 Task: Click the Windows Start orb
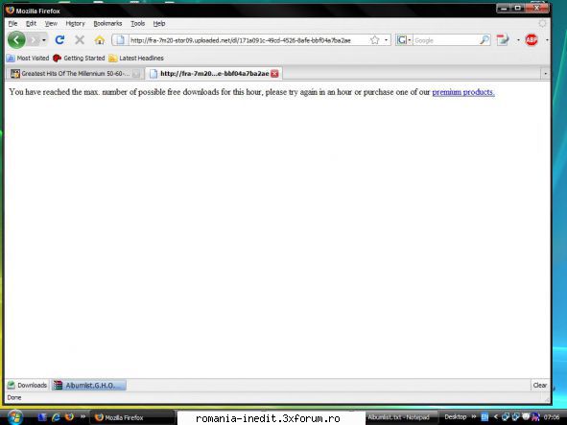coord(14,417)
